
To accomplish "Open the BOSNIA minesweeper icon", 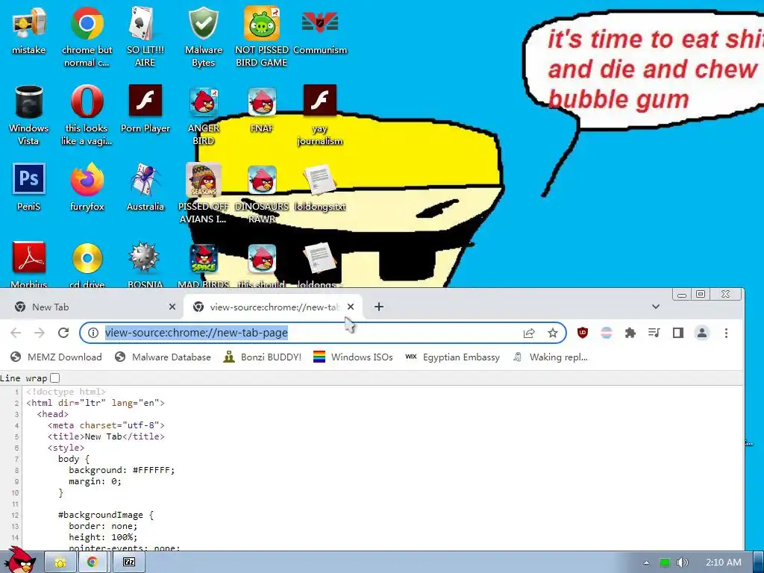I will coord(145,263).
